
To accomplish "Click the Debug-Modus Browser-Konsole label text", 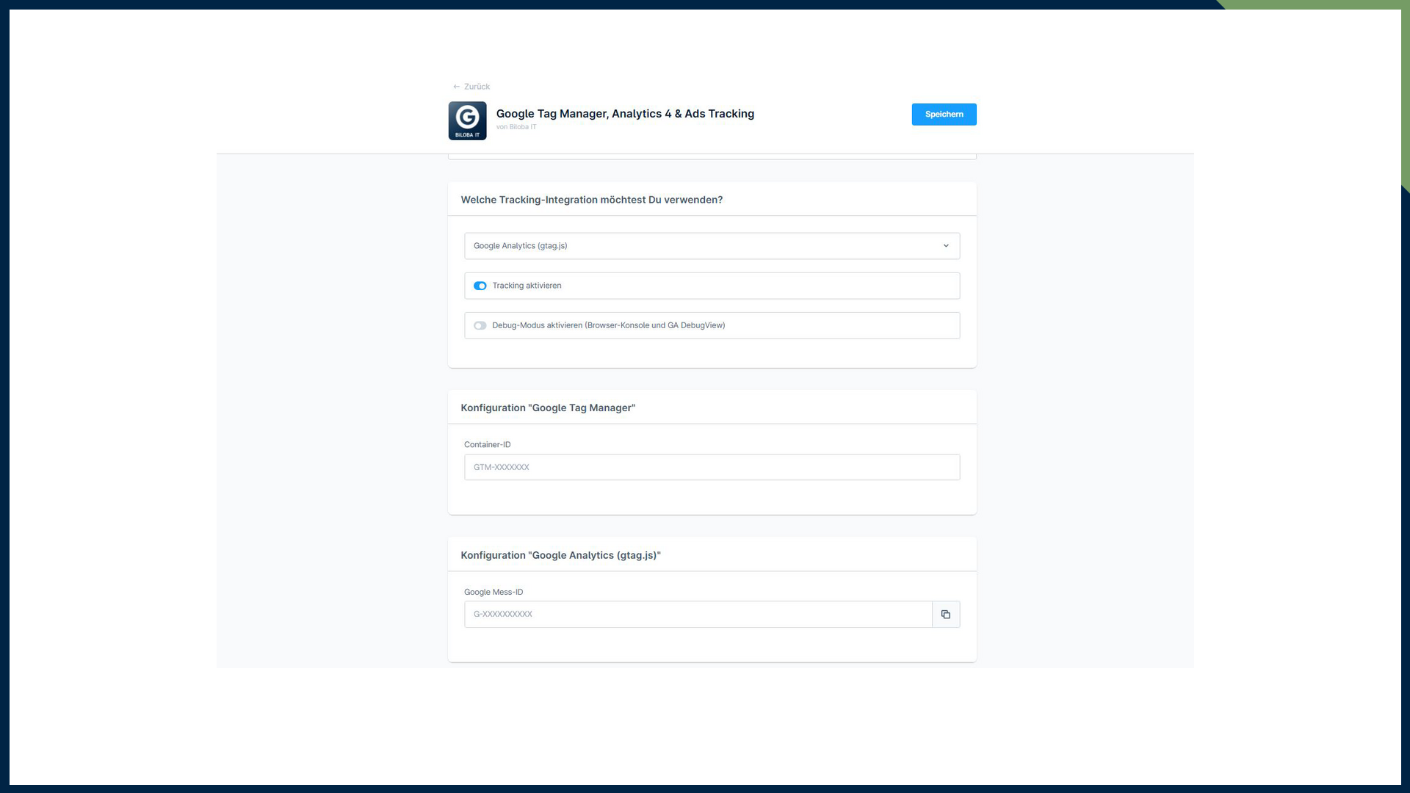I will 608,325.
